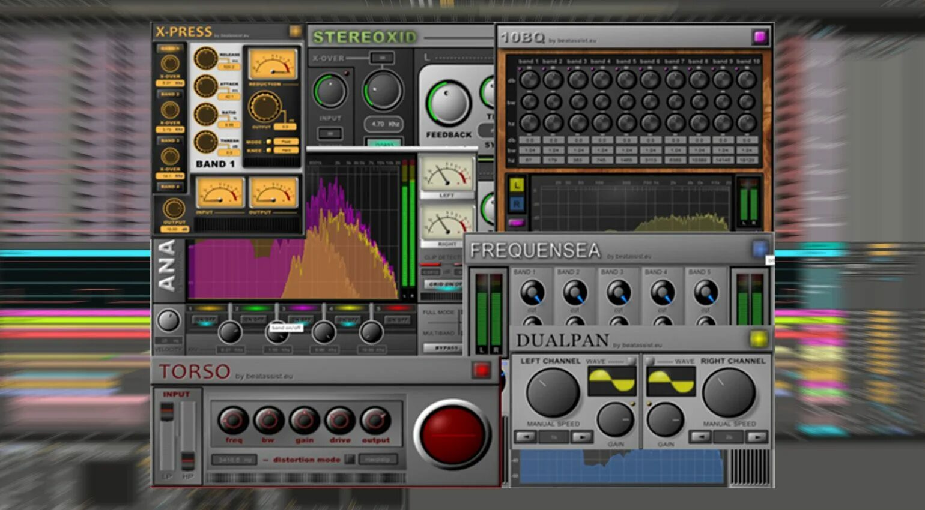Toggle the switch below INPUT in STEREOXID
The height and width of the screenshot is (510, 925).
[330, 133]
